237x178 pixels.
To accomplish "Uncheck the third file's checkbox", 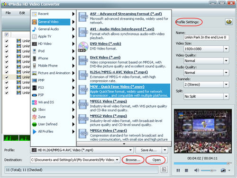I will click(x=7, y=51).
